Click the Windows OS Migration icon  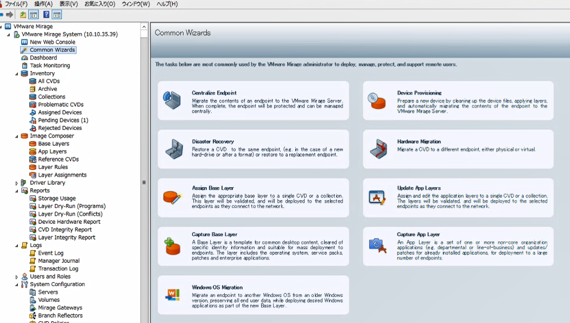point(172,295)
